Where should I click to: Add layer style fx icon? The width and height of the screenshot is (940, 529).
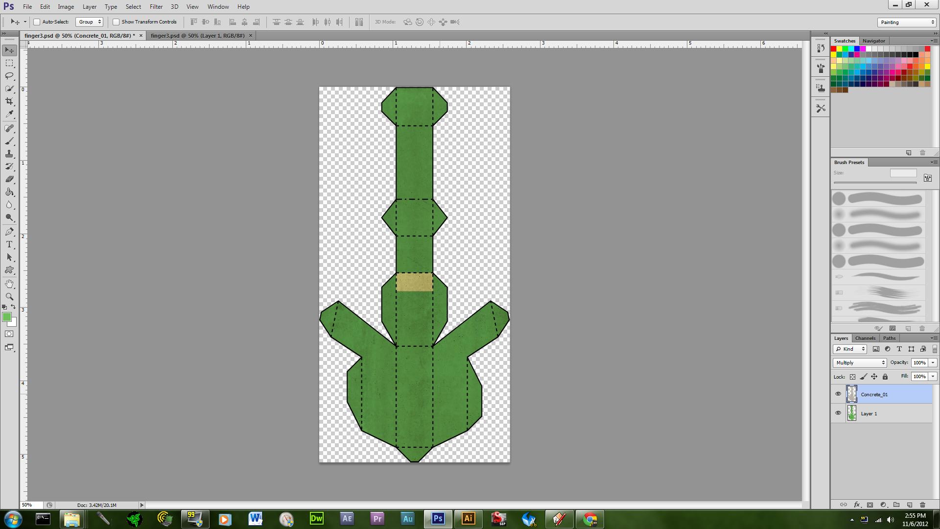tap(857, 505)
